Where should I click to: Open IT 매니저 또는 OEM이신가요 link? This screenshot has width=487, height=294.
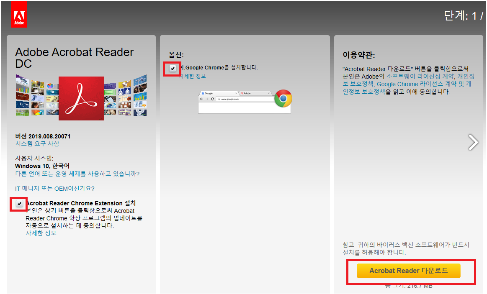(55, 189)
